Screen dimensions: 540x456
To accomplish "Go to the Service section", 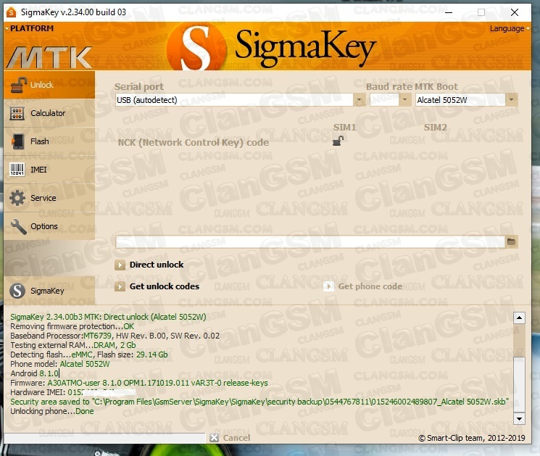I will pos(49,198).
